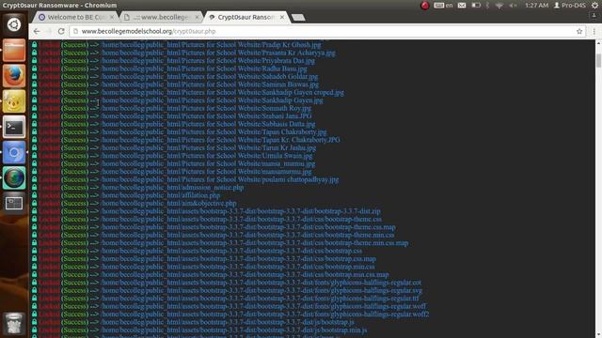602x338 pixels.
Task: Click the 'Pradip Kr Ghosh.jpg' file path
Action: [x=211, y=45]
